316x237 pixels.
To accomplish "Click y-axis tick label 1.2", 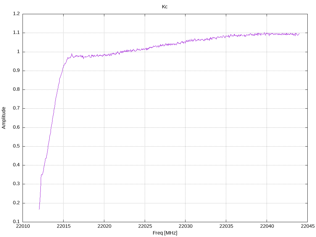I will click(x=16, y=14).
